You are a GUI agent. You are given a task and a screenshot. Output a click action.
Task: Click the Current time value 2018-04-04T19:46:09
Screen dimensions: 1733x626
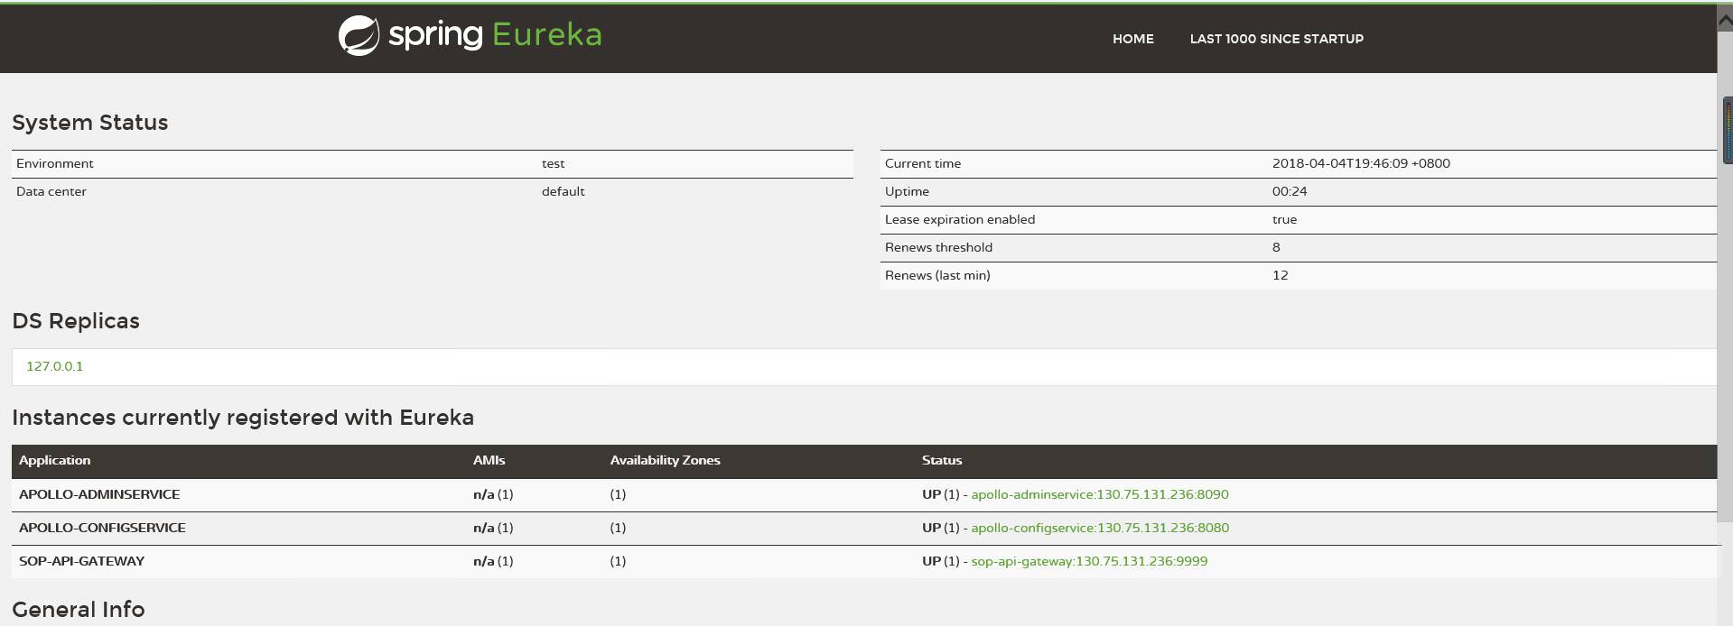coord(1361,163)
